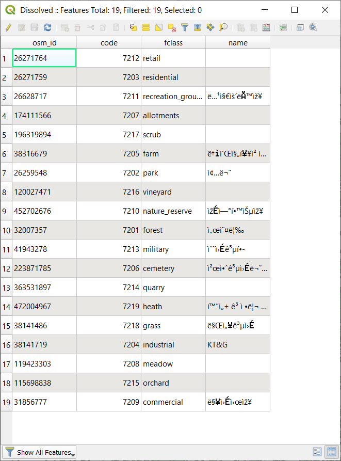Select row 1 via its row header

[x=6, y=58]
